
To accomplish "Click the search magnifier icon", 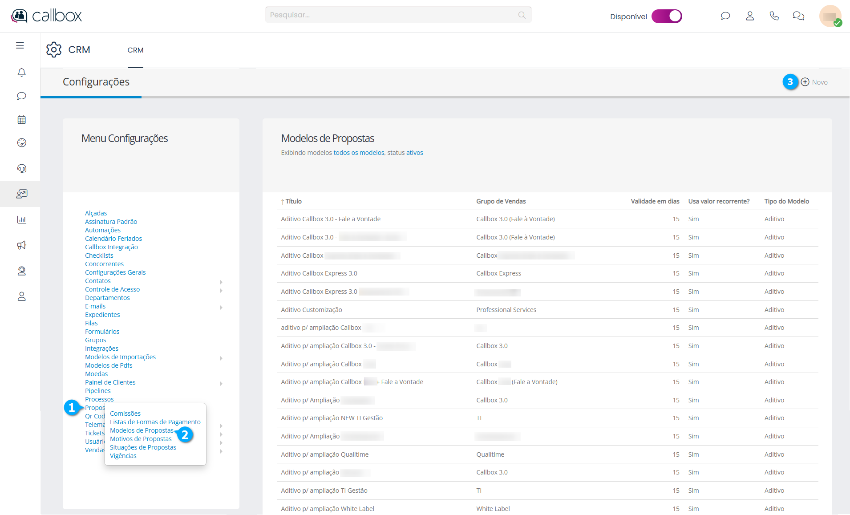I will (x=522, y=15).
